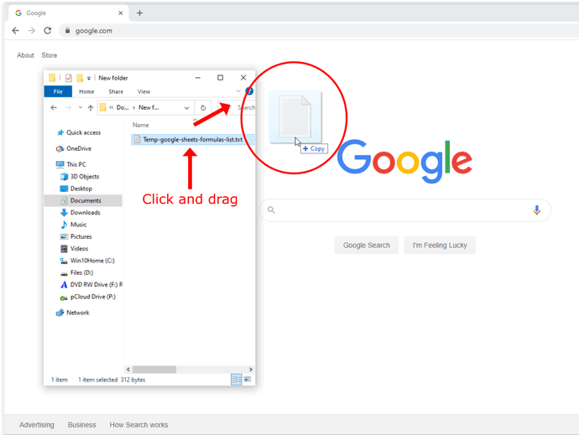Image resolution: width=579 pixels, height=435 pixels.
Task: Click New f... breadcrumb in path
Action: [149, 108]
